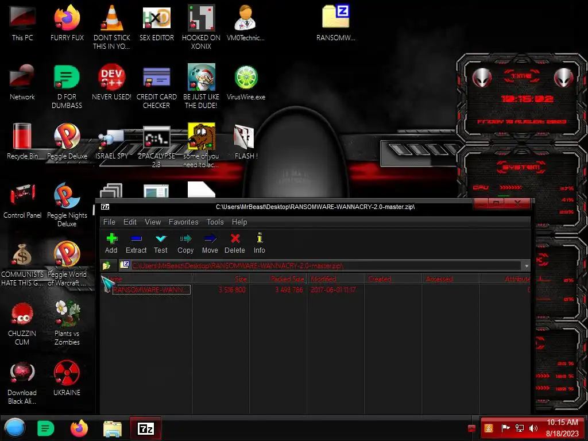Select the 'some of you need to ac...' icon
The height and width of the screenshot is (441, 588).
point(202,145)
